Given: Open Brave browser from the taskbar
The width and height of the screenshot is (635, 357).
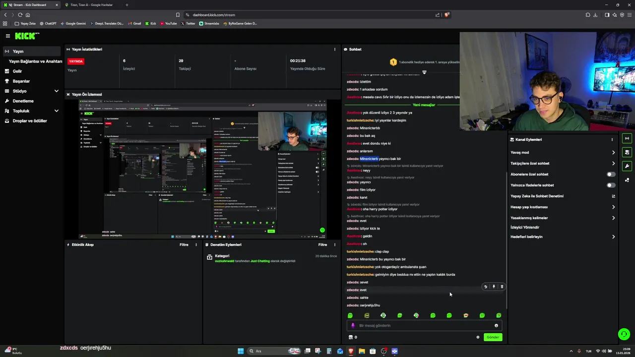Looking at the screenshot, I should point(351,351).
